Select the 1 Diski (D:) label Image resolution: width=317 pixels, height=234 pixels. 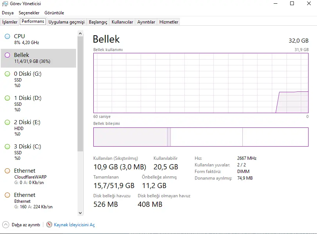(x=28, y=98)
